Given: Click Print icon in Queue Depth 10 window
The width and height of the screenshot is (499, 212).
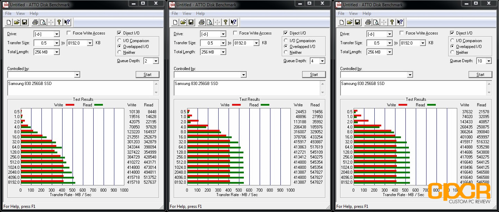Looking at the screenshot, I should pyautogui.click(x=368, y=22).
